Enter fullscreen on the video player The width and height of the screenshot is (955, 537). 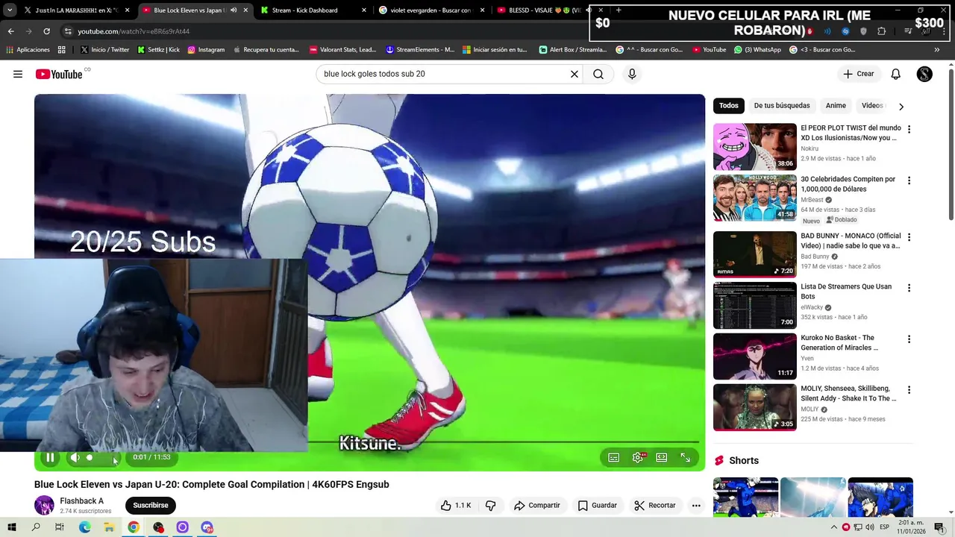(686, 457)
